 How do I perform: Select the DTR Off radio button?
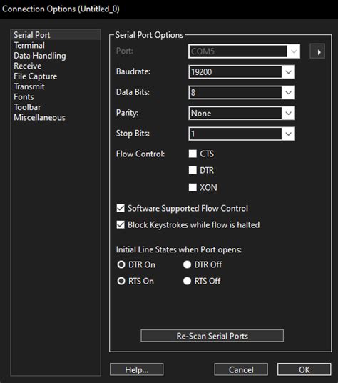click(x=187, y=264)
